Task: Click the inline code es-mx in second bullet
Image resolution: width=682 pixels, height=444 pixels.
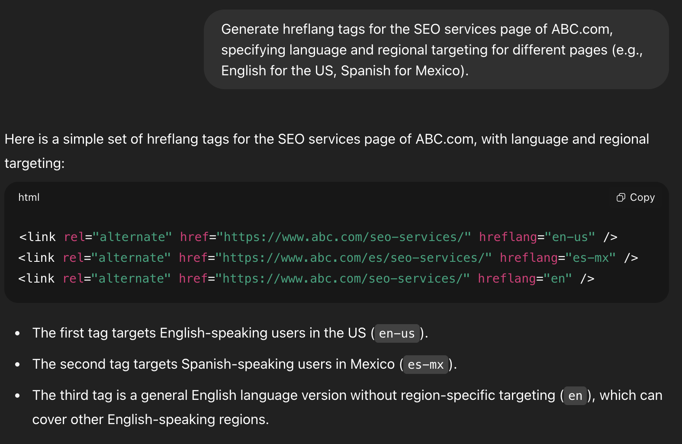Action: (426, 364)
